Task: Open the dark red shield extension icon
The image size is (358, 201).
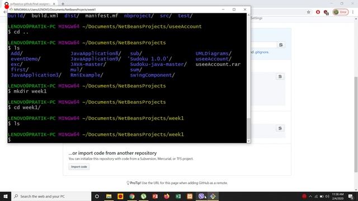Action: click(x=326, y=12)
